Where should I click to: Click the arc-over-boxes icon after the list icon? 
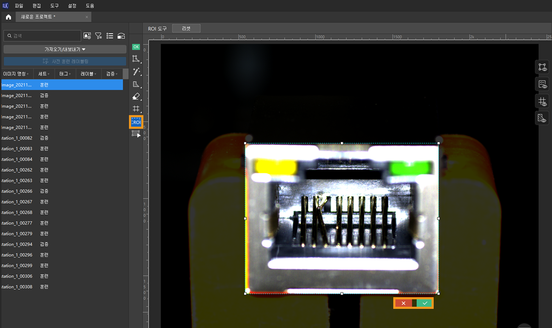[121, 36]
